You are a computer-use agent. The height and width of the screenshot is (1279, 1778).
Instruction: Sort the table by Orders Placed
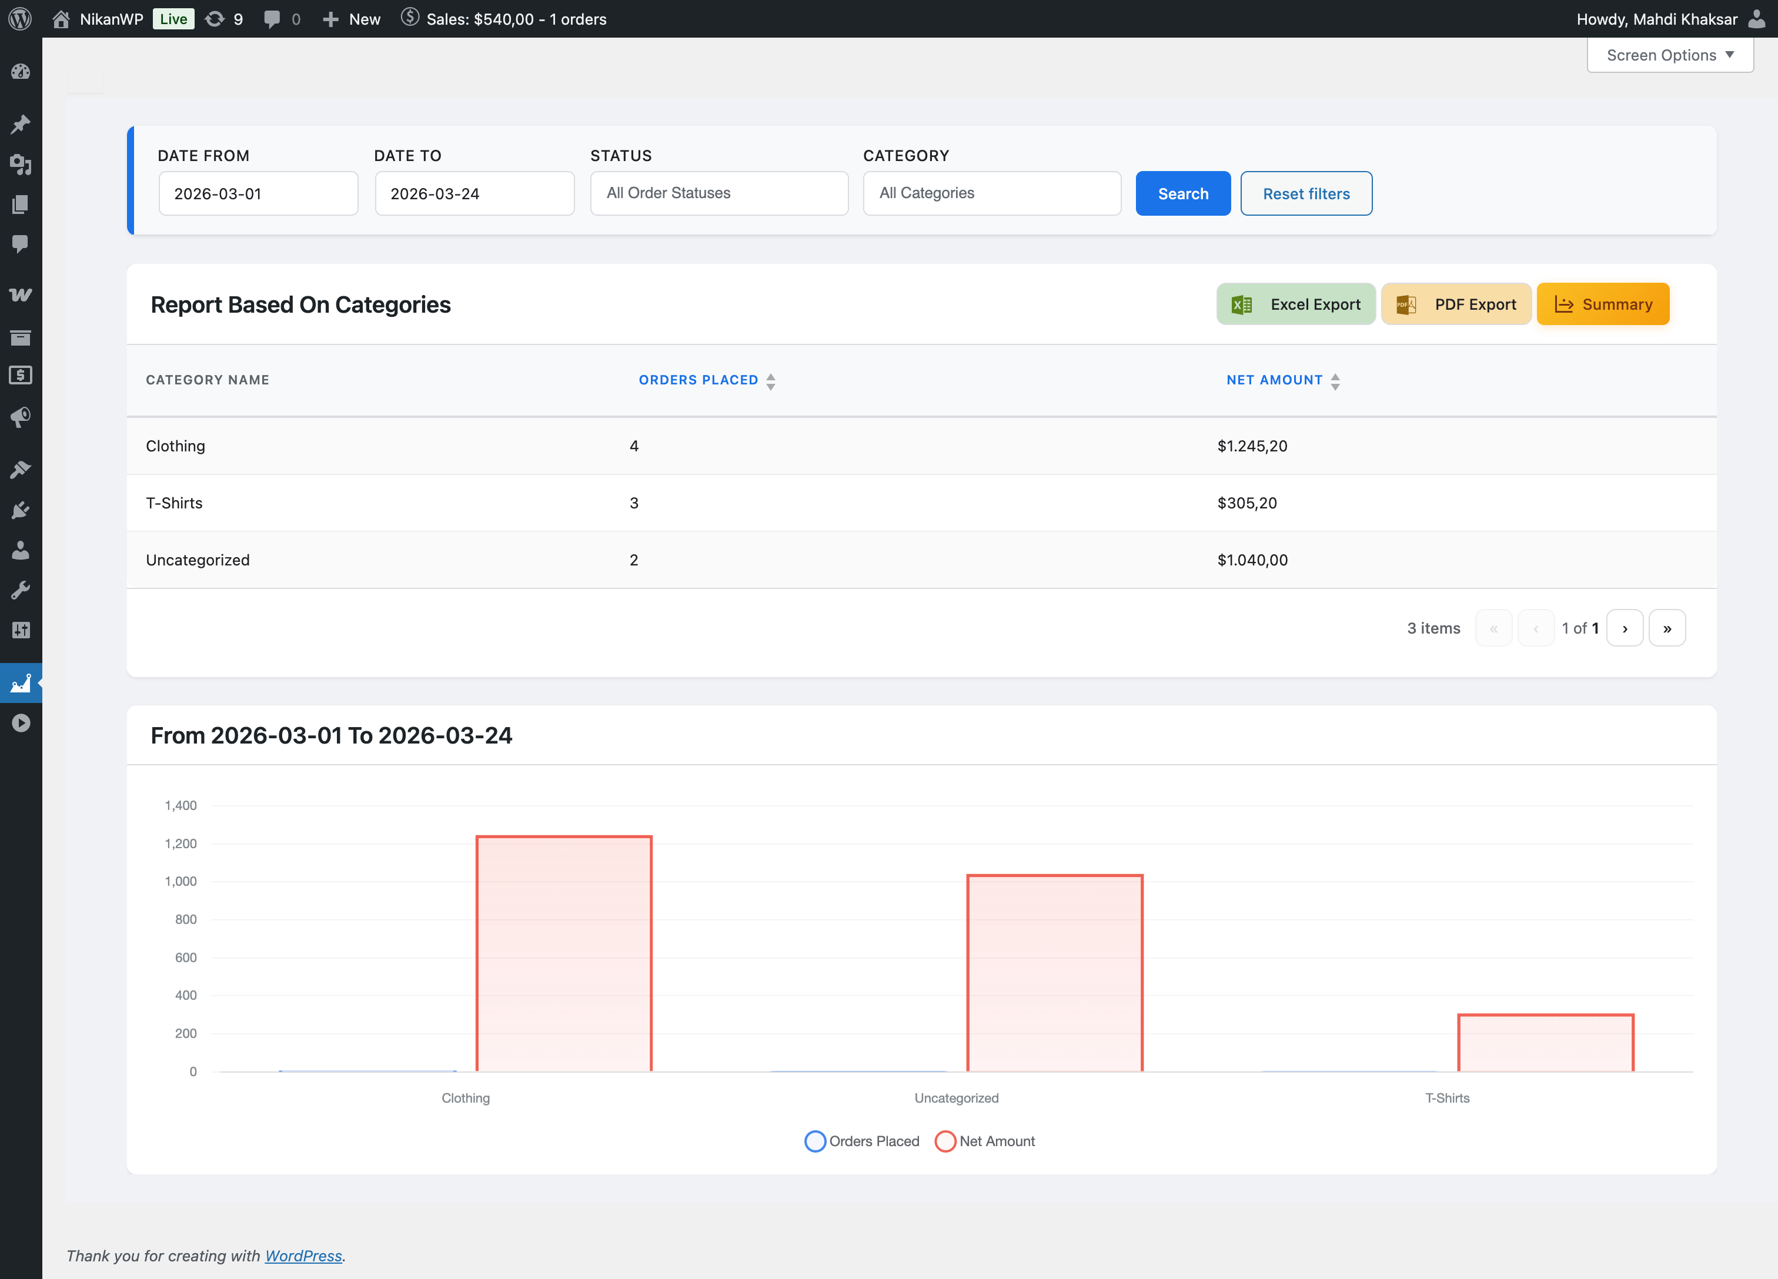click(706, 380)
